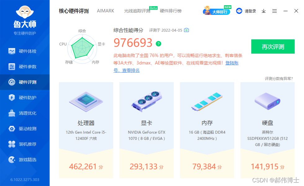
Task: Open the 大师排行 trophy badge
Action: [217, 11]
